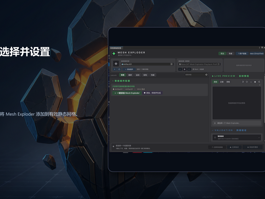This screenshot has width=265, height=199.
Task: Click the 立即验证 validate now button
Action: click(234, 147)
